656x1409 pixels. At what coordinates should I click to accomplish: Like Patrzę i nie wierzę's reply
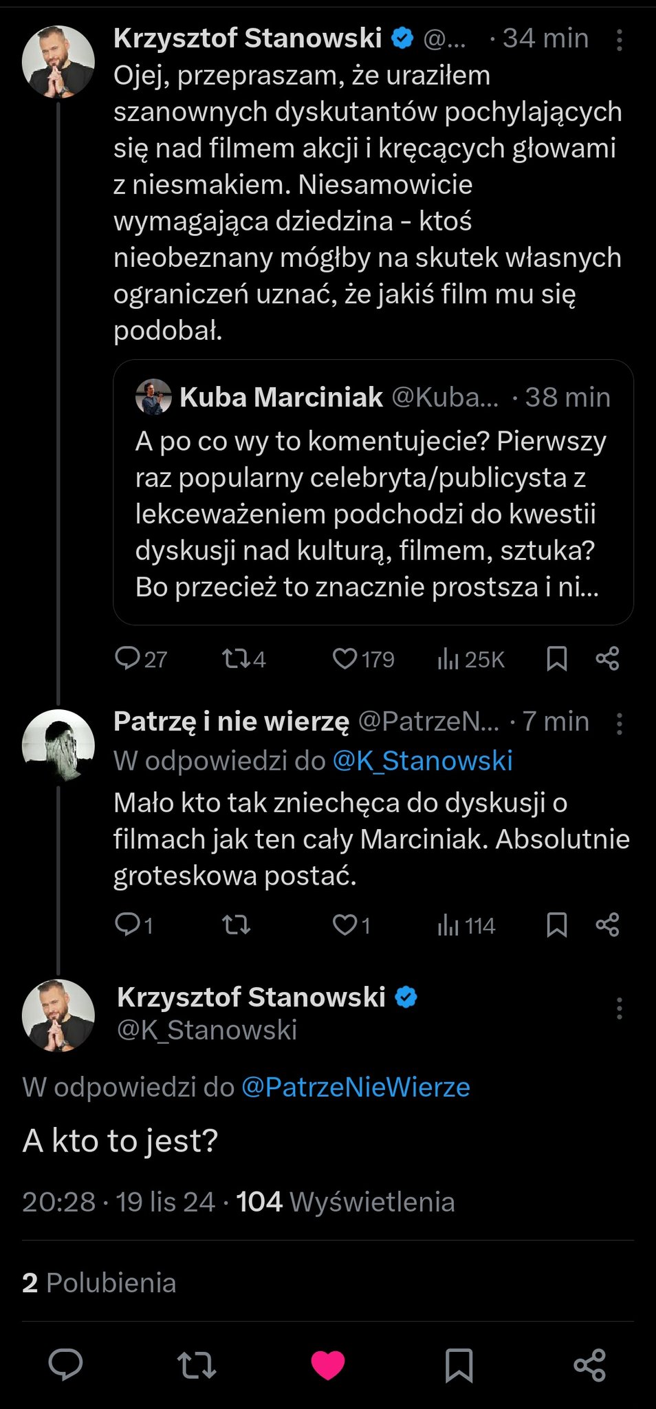345,925
